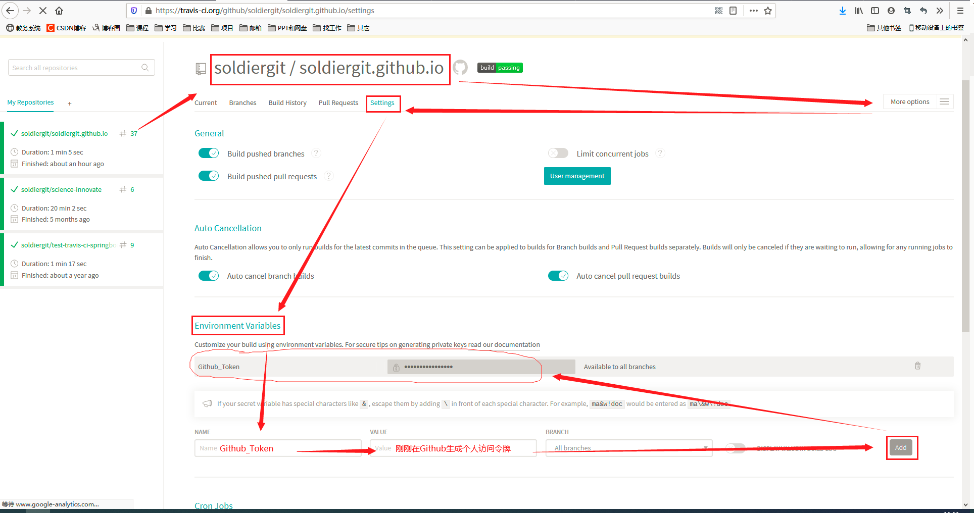Switch to the Build History tab
The height and width of the screenshot is (513, 974).
pyautogui.click(x=287, y=103)
